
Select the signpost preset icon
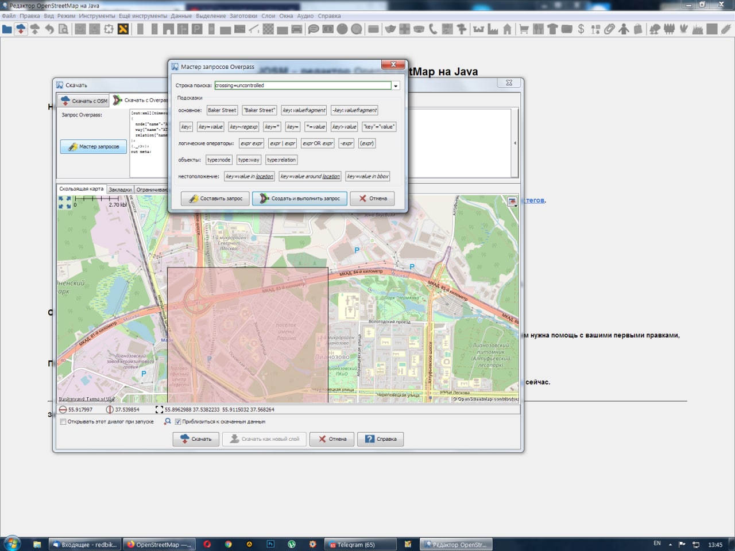pyautogui.click(x=461, y=29)
